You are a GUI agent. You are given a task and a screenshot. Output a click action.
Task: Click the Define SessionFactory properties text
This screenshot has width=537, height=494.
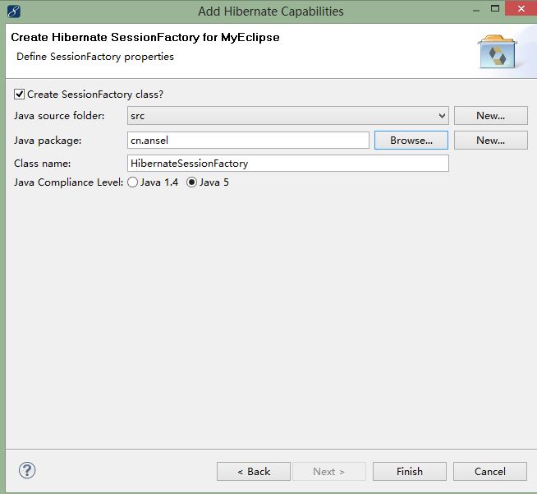click(x=95, y=57)
